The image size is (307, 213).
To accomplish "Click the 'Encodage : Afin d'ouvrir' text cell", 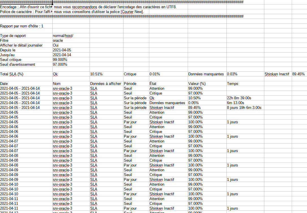I will [26, 7].
